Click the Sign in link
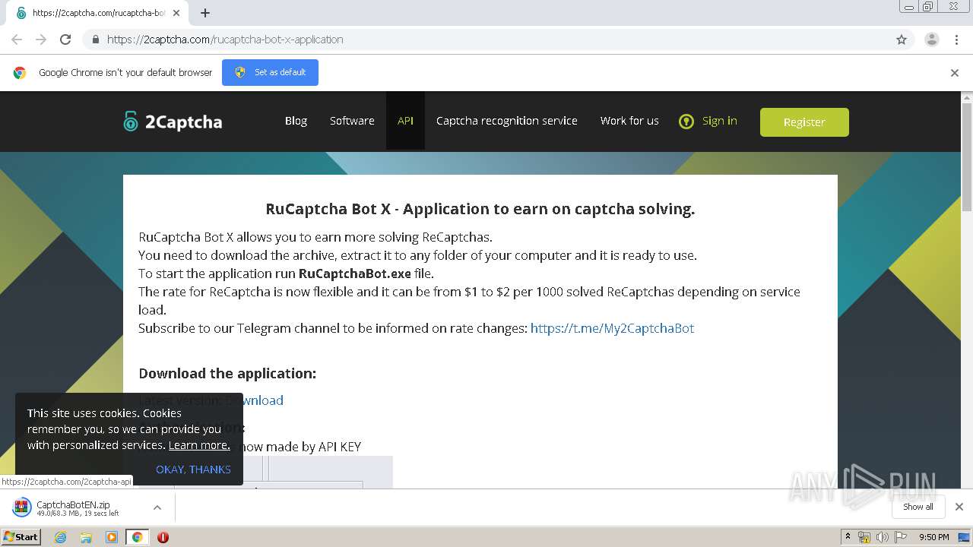The image size is (973, 547). point(719,121)
